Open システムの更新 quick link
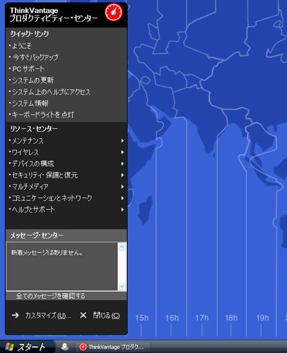The height and width of the screenshot is (353, 287). (x=31, y=80)
